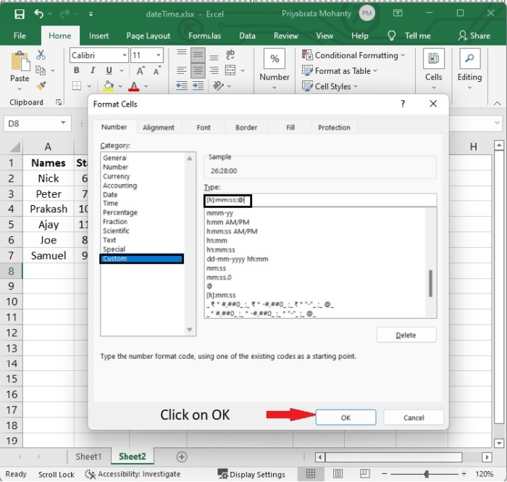
Task: Click Bottom Align icon
Action: [x=214, y=56]
